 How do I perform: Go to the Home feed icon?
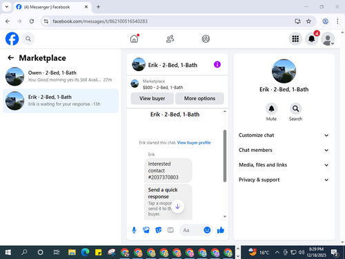coord(134,39)
